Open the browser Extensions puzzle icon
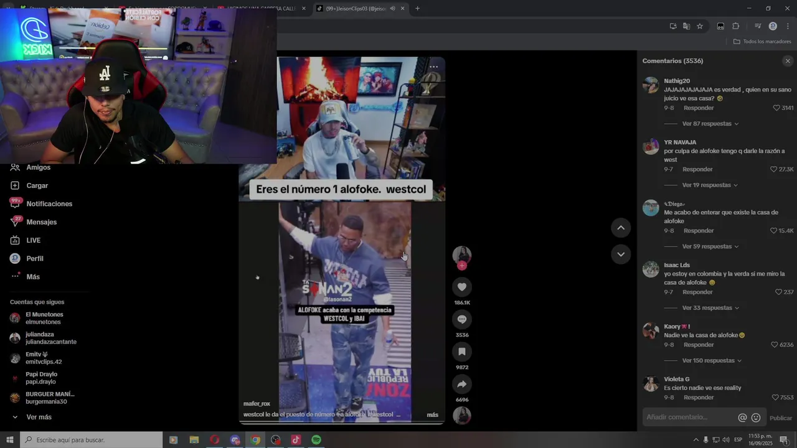Viewport: 797px width, 448px height. pos(735,26)
